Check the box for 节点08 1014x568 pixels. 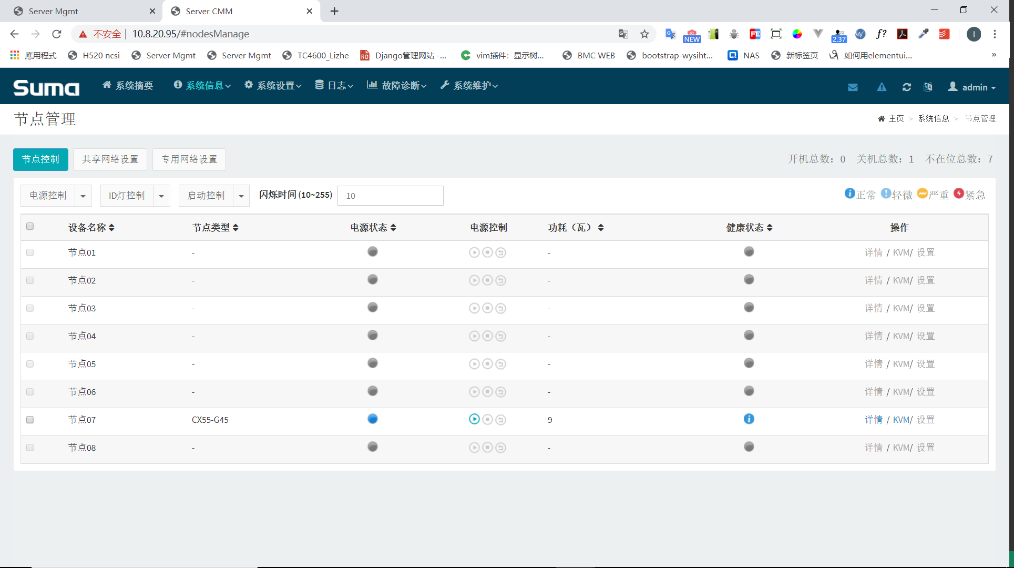[x=30, y=448]
